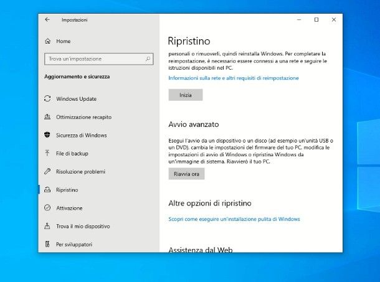The image size is (380, 282).
Task: Open Scopri come eseguire installazione pulita link
Action: point(234,219)
